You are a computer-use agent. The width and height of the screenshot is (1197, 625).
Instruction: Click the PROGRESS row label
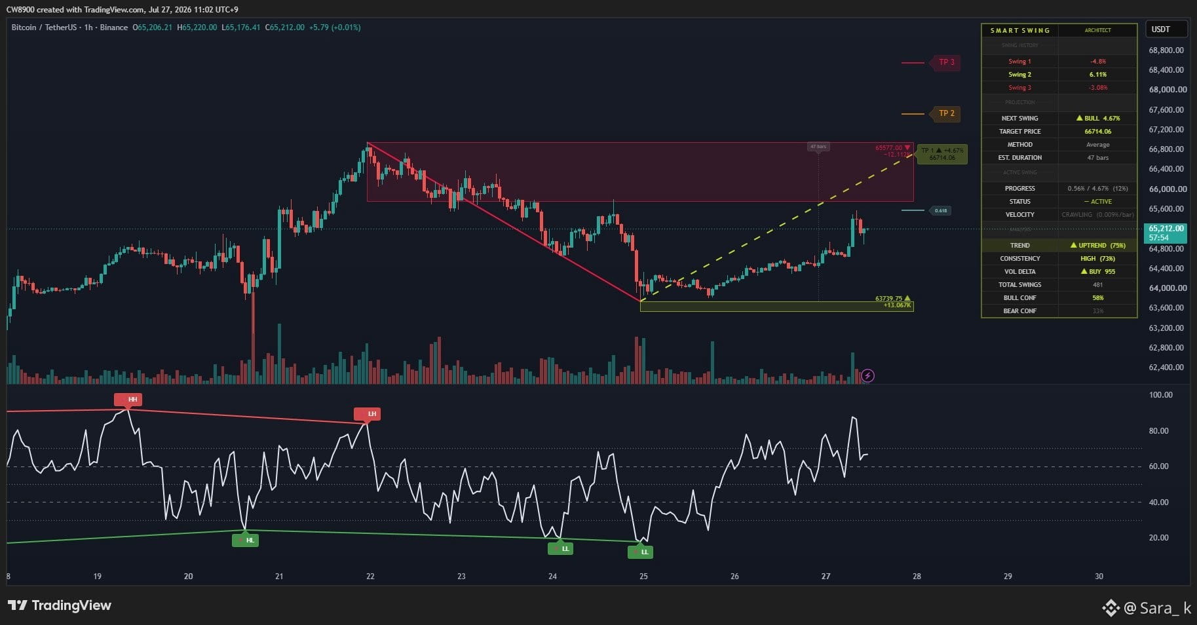[1019, 189]
